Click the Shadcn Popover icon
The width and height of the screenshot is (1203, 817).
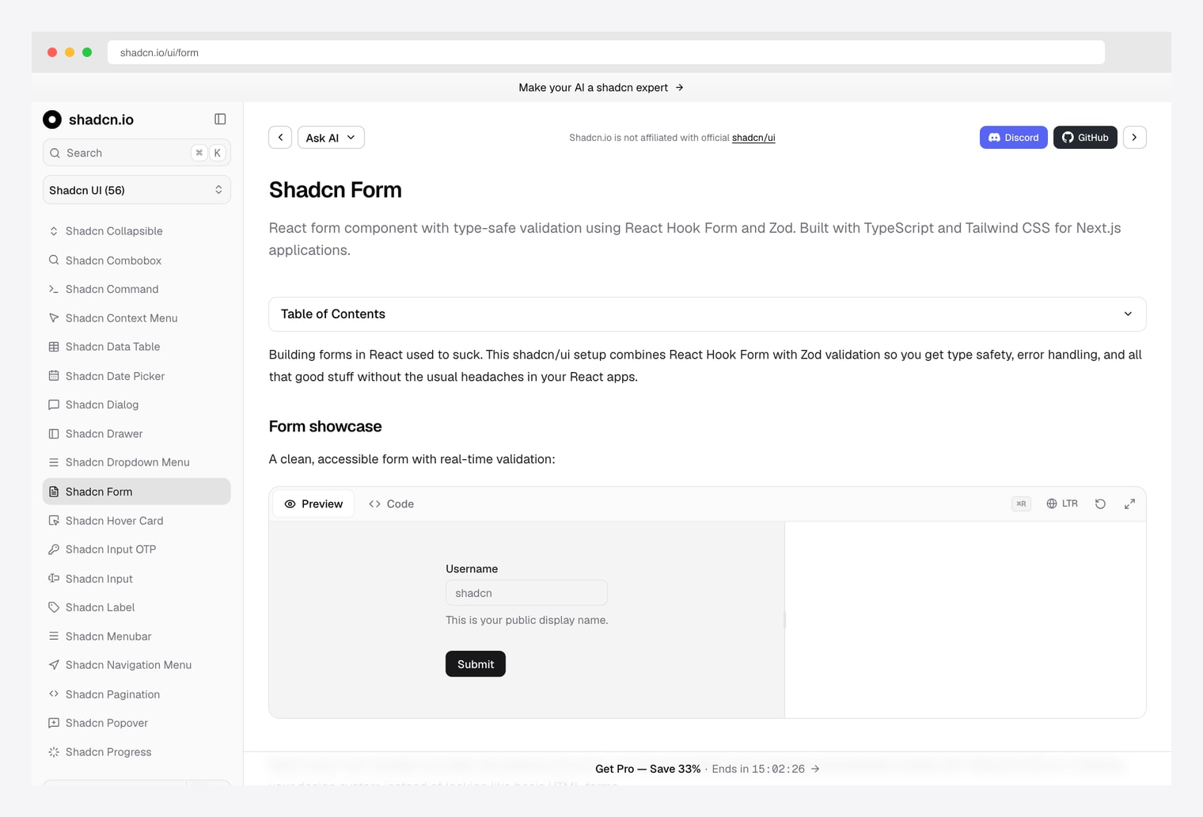(x=54, y=723)
